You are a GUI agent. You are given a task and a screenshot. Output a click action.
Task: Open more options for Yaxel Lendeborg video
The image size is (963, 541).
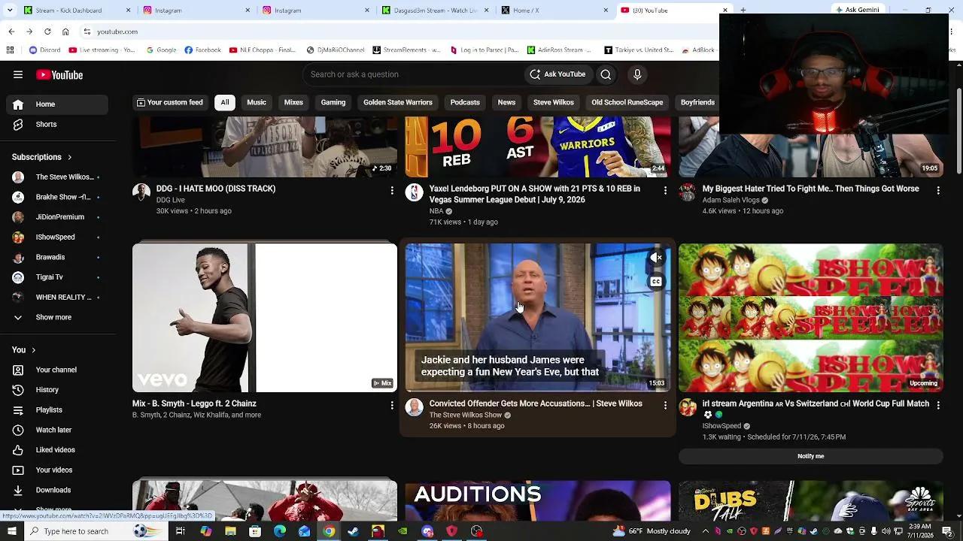(665, 191)
